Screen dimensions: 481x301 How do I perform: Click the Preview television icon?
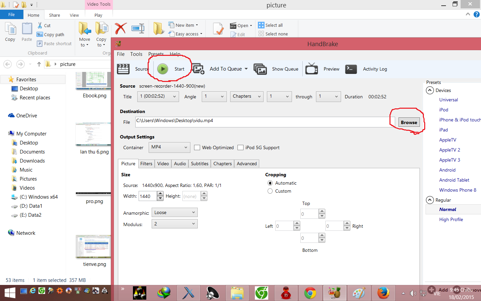coord(312,69)
